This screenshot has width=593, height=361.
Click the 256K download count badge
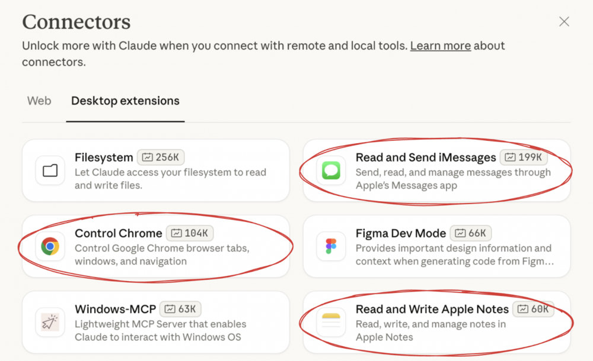161,157
